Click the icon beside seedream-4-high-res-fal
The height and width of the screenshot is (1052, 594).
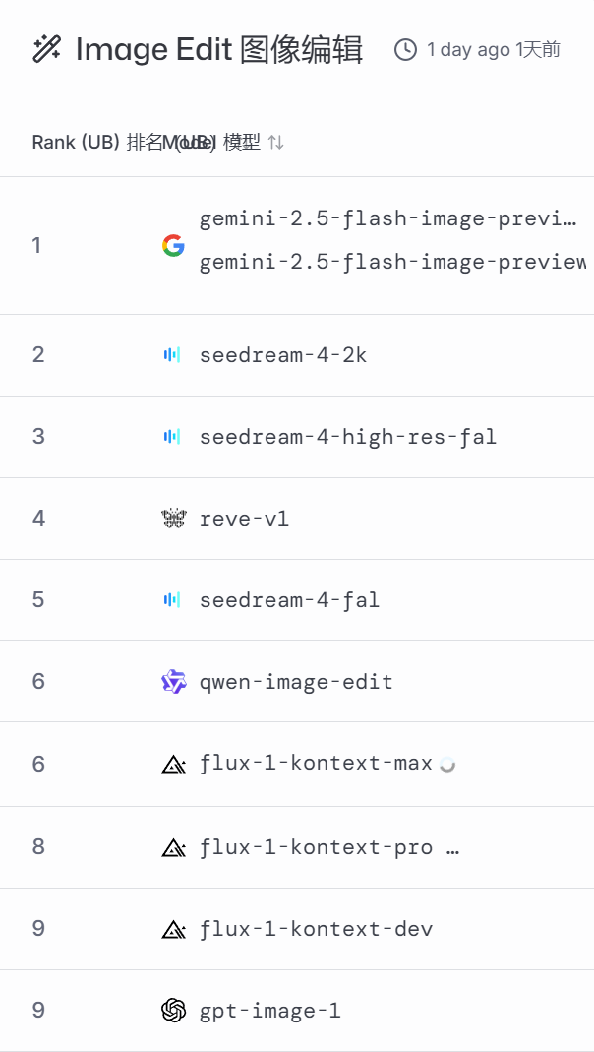[173, 436]
